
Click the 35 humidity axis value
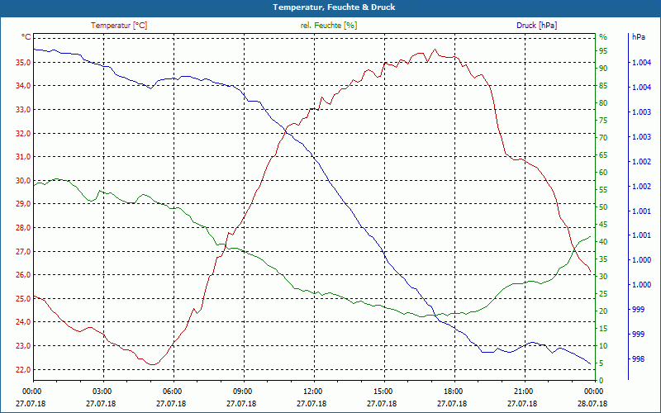pos(603,259)
